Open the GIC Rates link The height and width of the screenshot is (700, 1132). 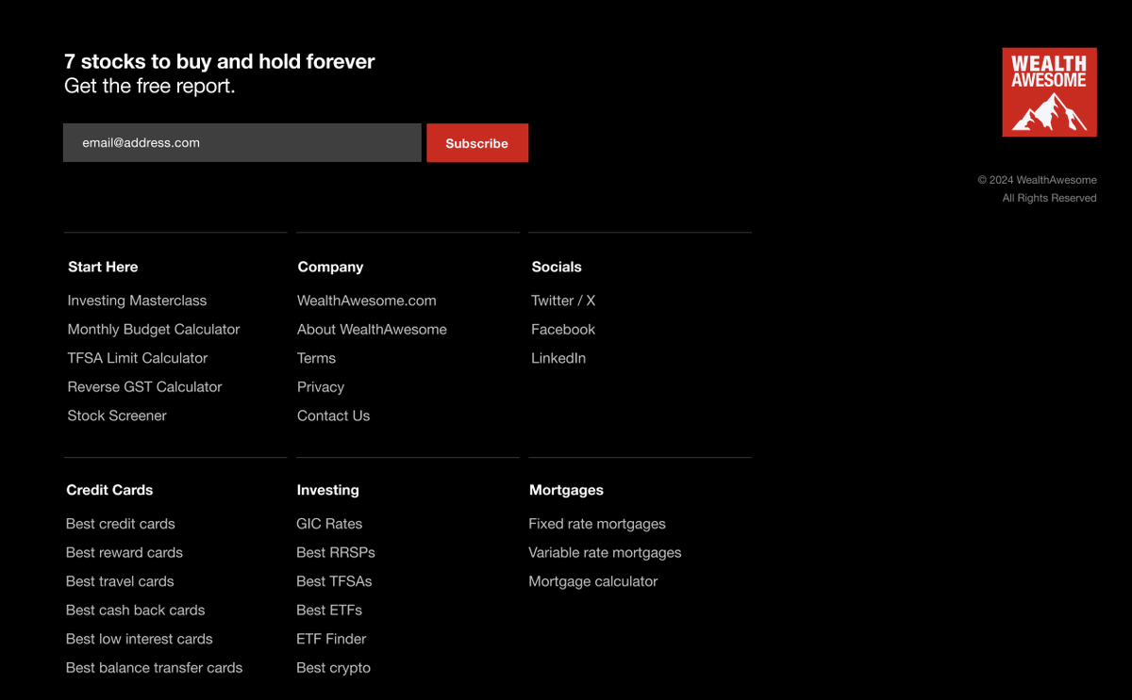pyautogui.click(x=329, y=524)
